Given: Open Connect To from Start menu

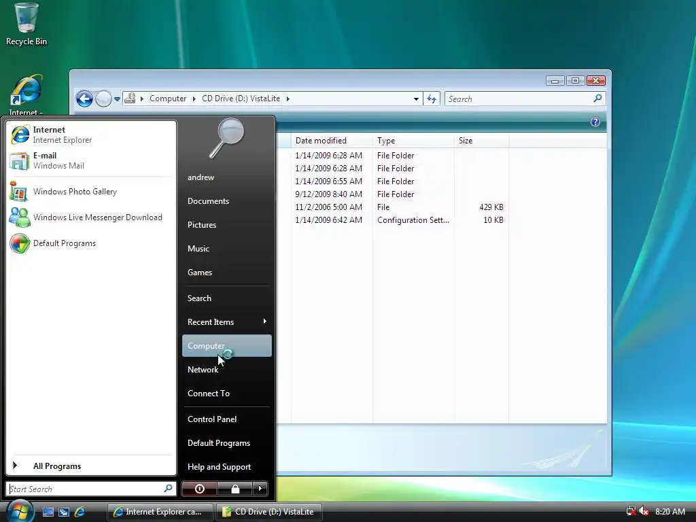Looking at the screenshot, I should coord(227,394).
